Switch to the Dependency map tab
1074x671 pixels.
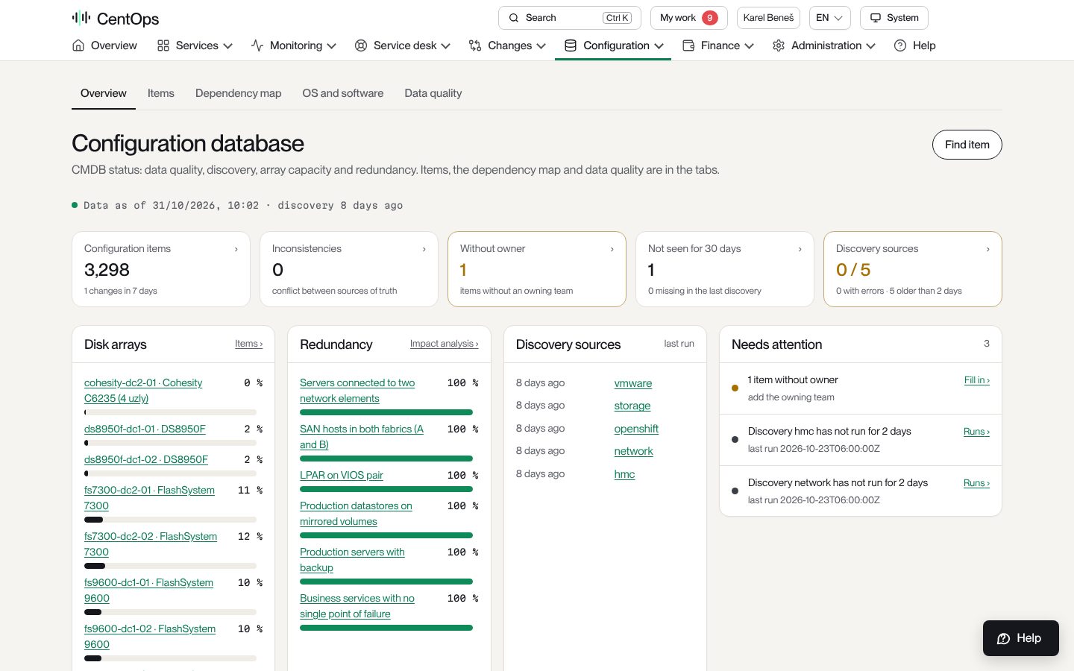(239, 93)
